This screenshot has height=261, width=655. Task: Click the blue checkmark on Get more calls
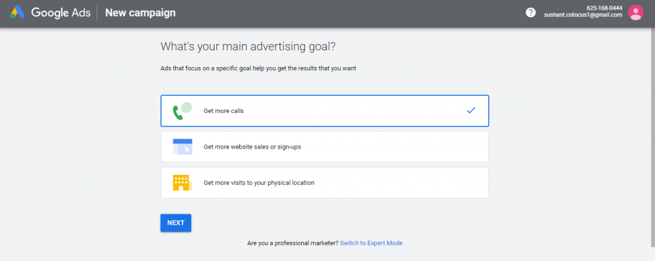471,110
